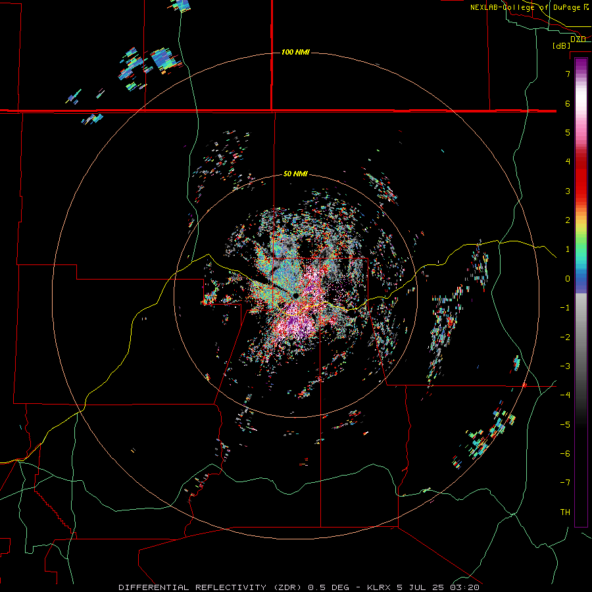Click the -6 dB scale value
Screen dimensions: 592x592
pos(565,454)
